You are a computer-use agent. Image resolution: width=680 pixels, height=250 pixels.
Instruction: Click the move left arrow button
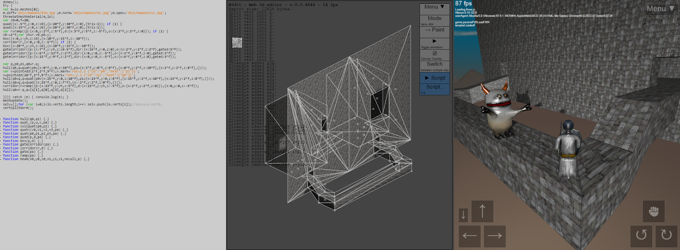click(x=470, y=236)
